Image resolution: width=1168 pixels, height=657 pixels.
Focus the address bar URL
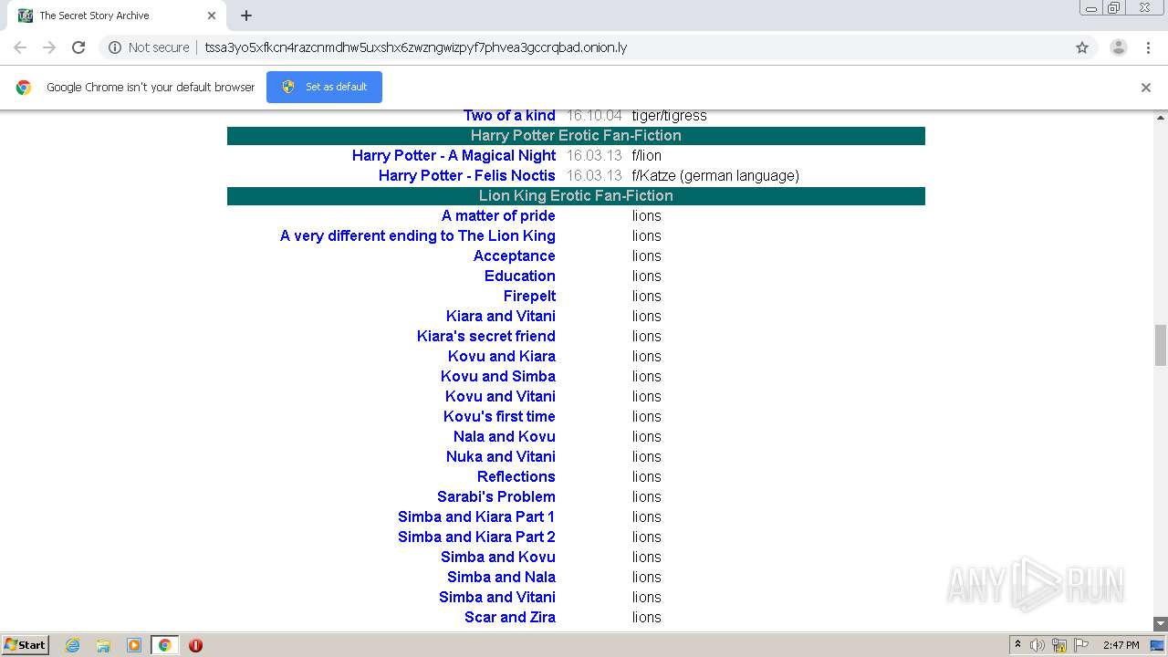(x=416, y=47)
